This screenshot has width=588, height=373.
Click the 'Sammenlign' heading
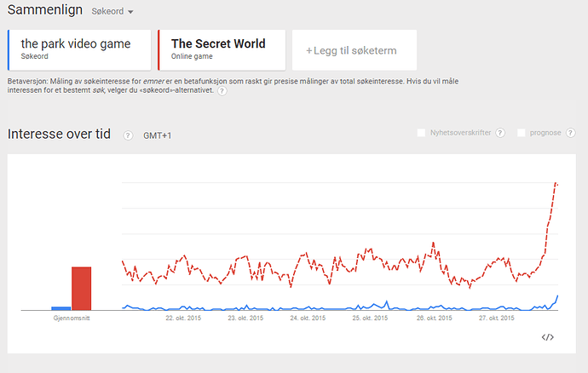tap(45, 10)
